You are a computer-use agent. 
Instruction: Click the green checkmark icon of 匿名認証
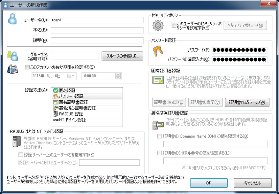(55, 91)
